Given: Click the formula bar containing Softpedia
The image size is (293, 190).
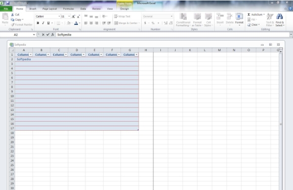Looking at the screenshot, I should click(173, 35).
